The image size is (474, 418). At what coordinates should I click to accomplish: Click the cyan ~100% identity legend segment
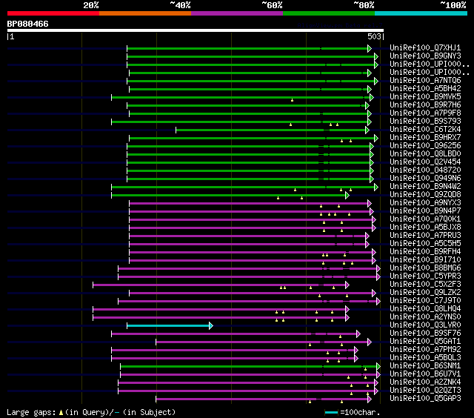point(421,13)
